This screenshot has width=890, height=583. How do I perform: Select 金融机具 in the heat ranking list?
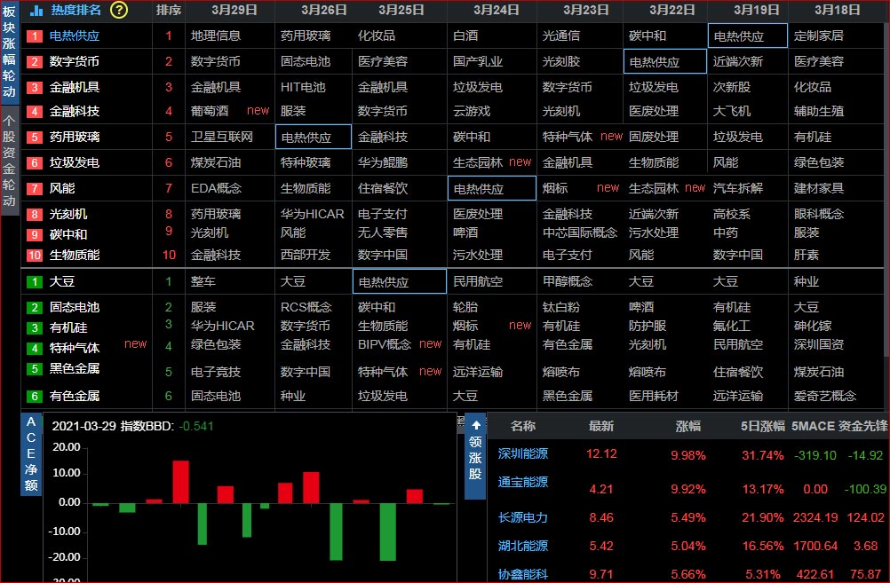click(x=75, y=87)
